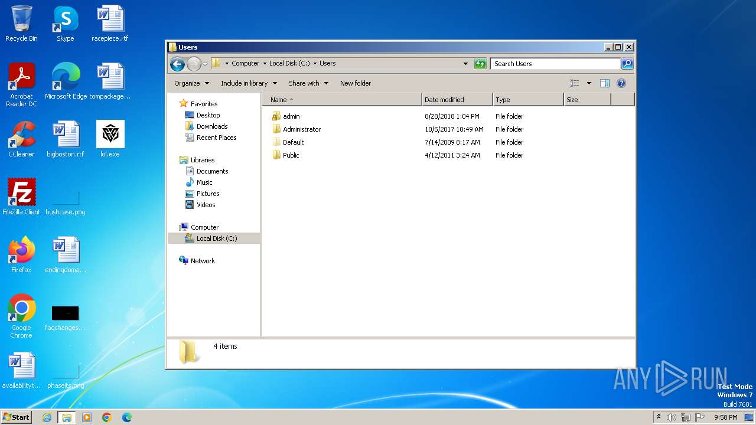Go back with the Back arrow button
This screenshot has width=756, height=425.
[177, 64]
